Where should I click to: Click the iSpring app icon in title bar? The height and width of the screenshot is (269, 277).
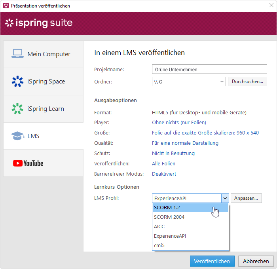6,6
